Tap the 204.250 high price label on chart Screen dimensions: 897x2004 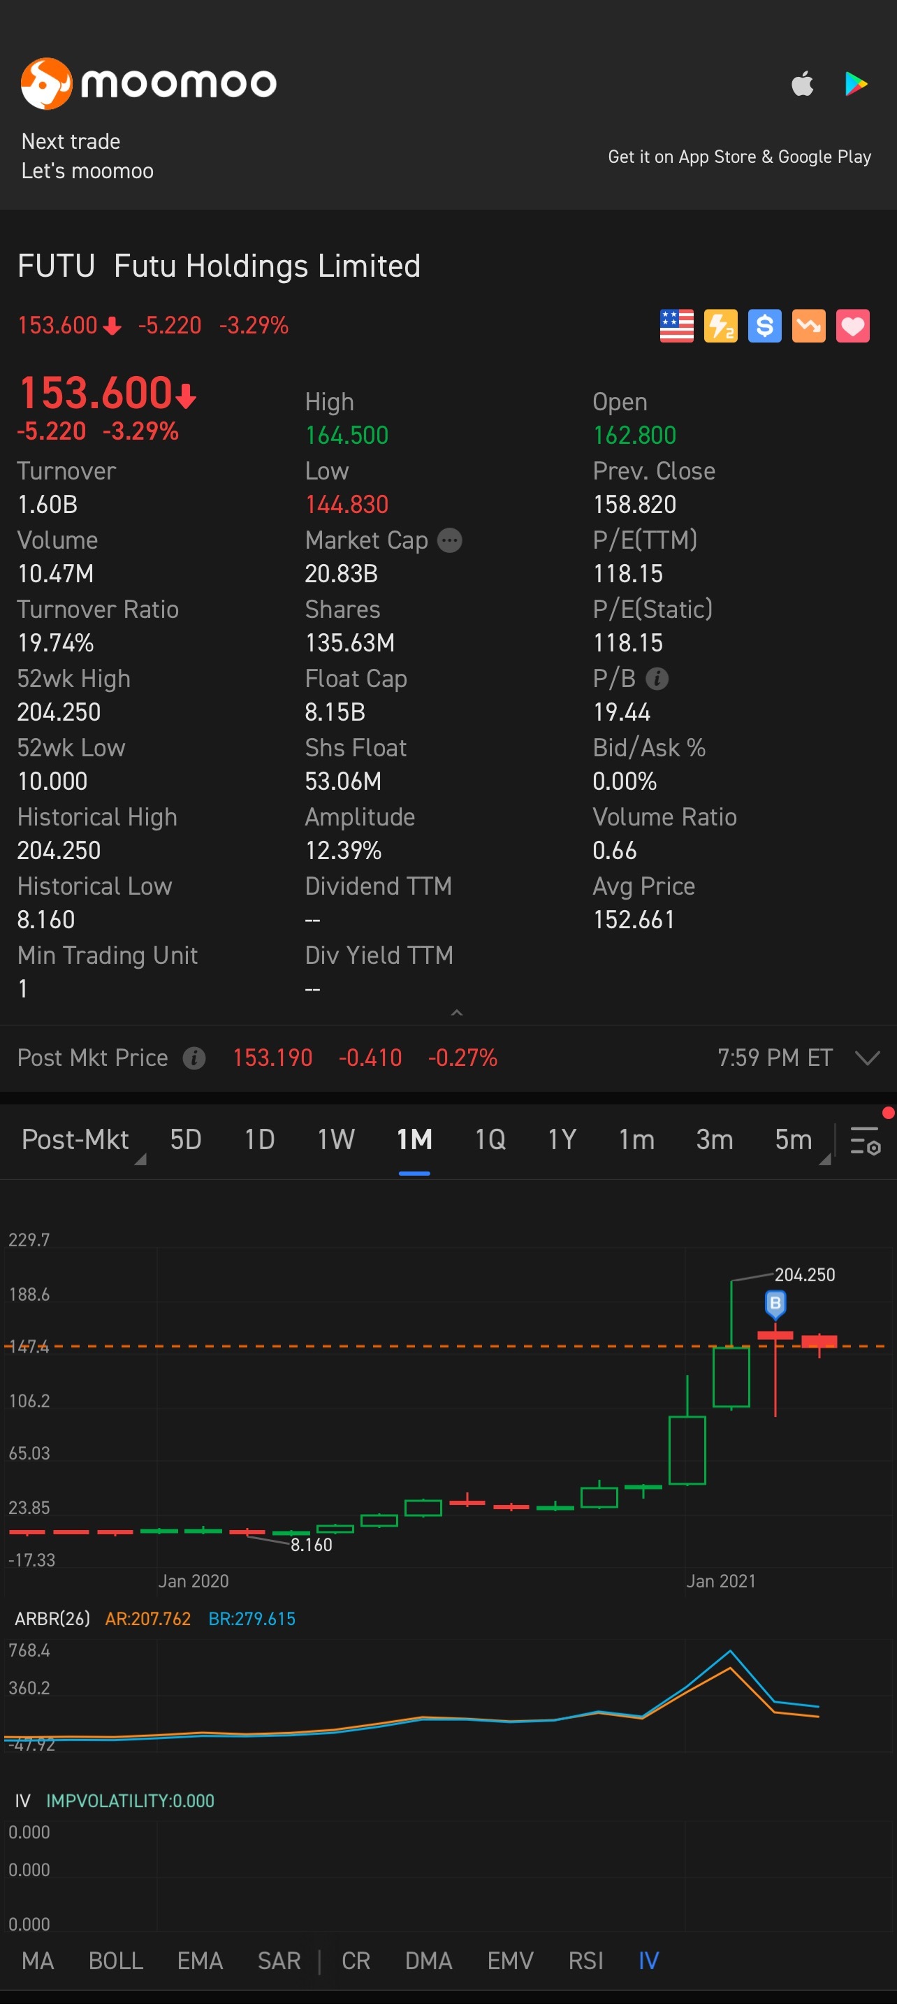[805, 1274]
